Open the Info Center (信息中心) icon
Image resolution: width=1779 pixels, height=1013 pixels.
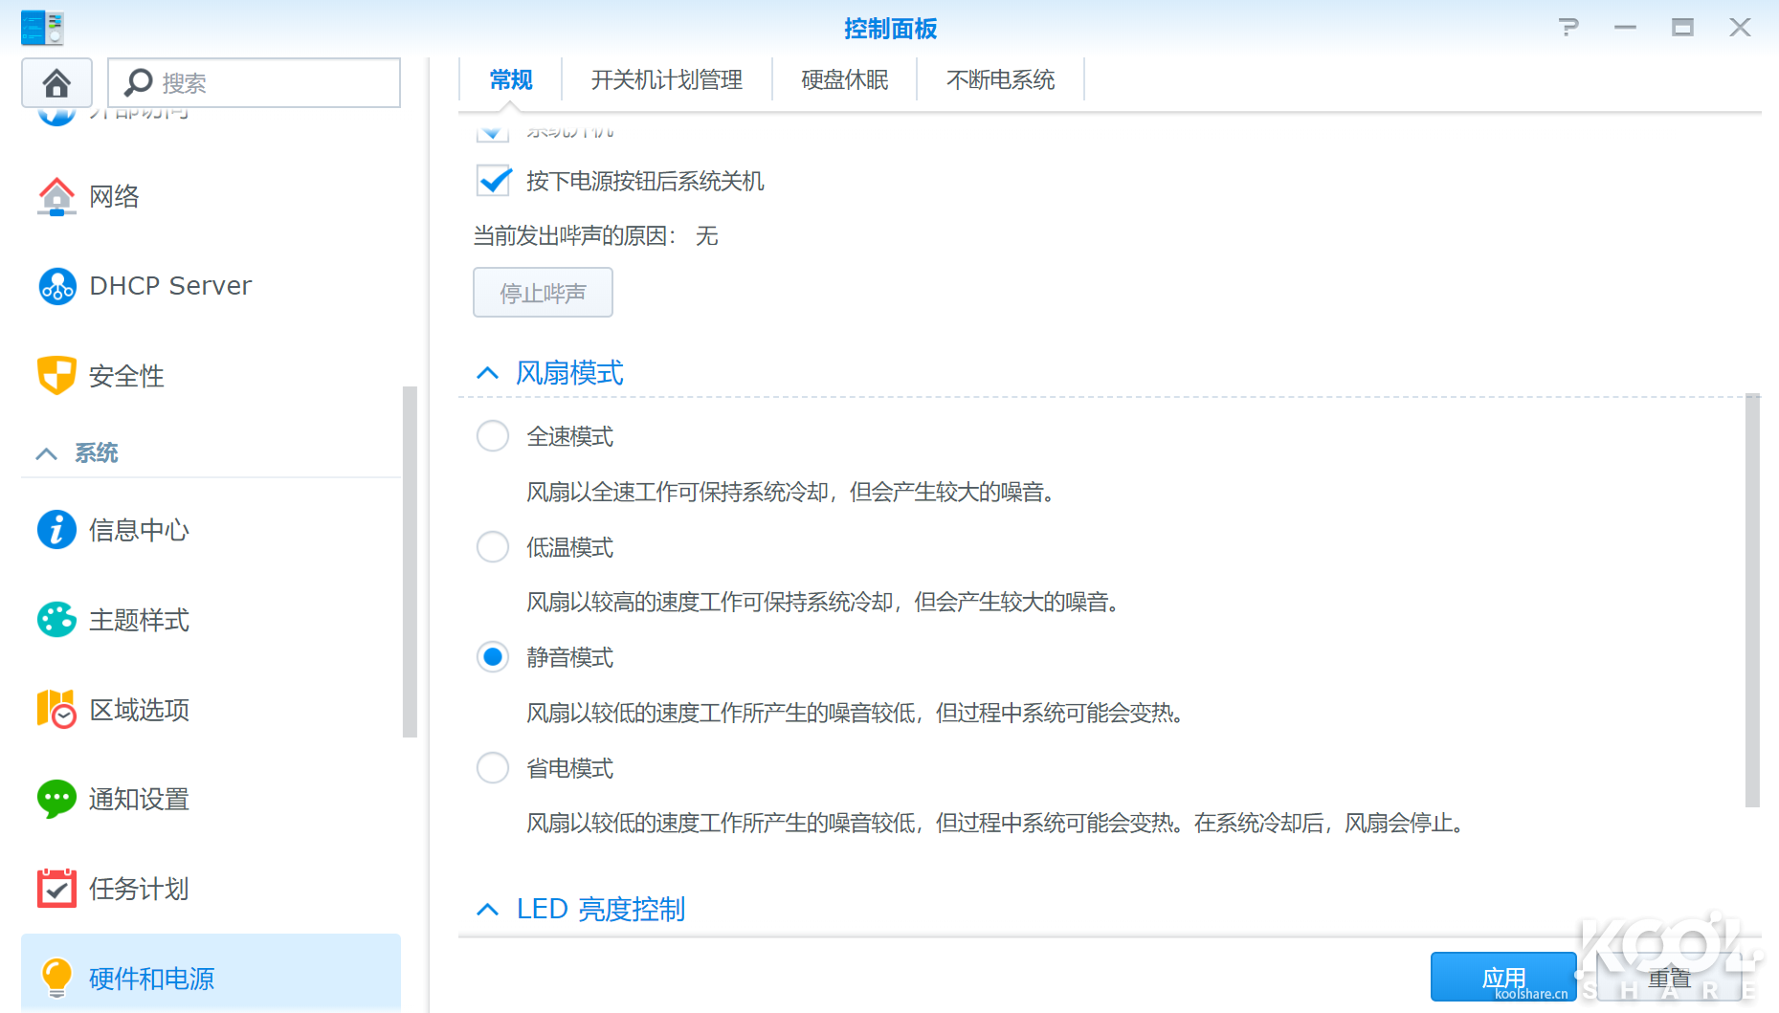56,530
